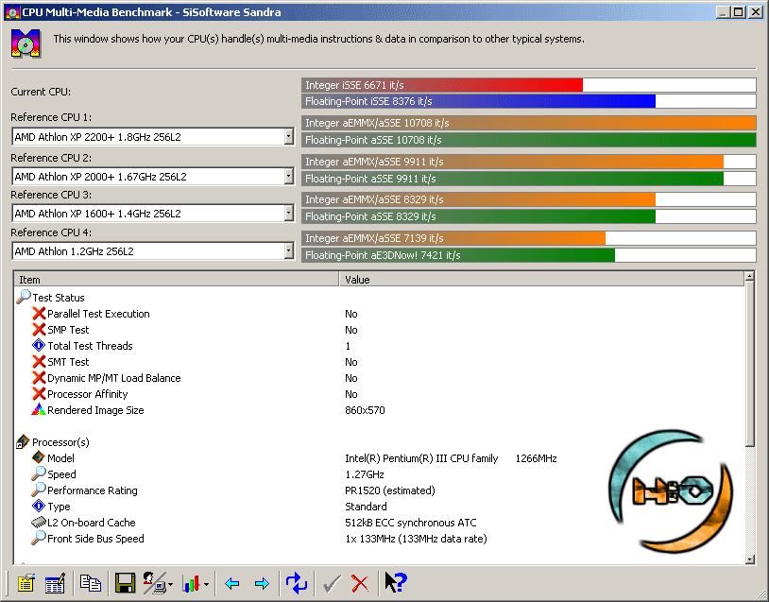Screen dimensions: 769x602
Task: Click the "Floating-Point aSSE 10708 it/s" bar
Action: click(x=529, y=140)
